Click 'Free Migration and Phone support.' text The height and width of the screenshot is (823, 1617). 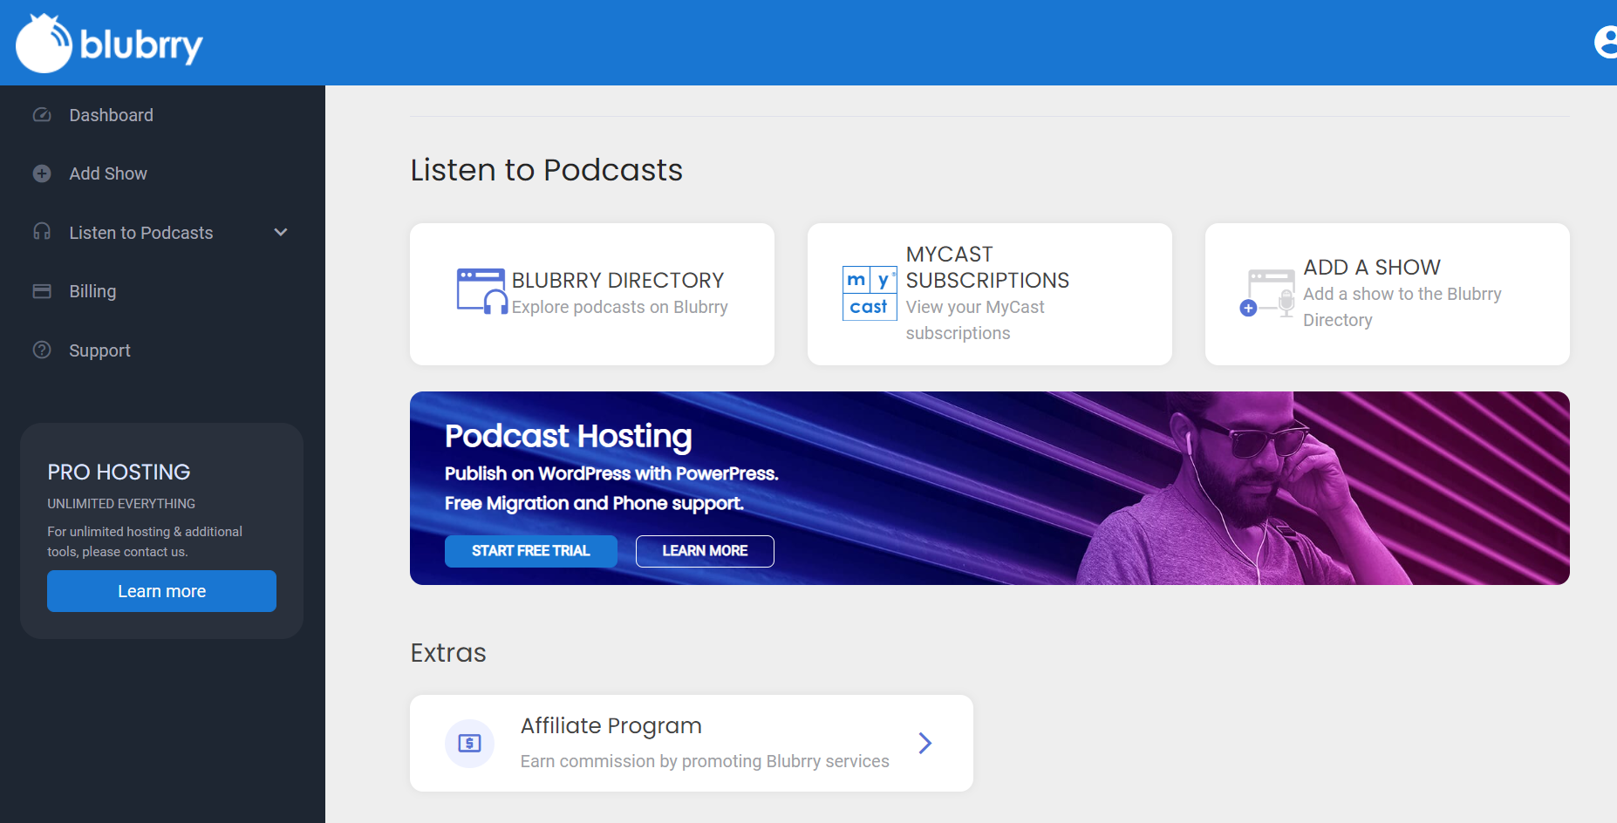pyautogui.click(x=594, y=503)
